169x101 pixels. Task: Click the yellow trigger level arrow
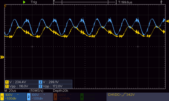click(167, 21)
